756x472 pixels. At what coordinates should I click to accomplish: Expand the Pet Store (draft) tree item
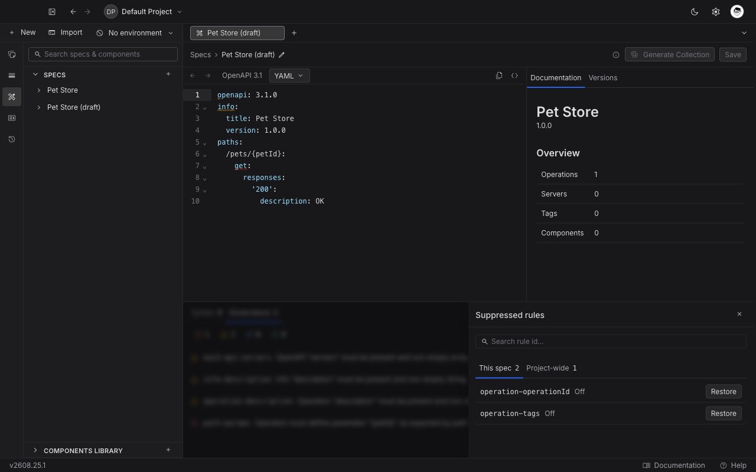39,107
